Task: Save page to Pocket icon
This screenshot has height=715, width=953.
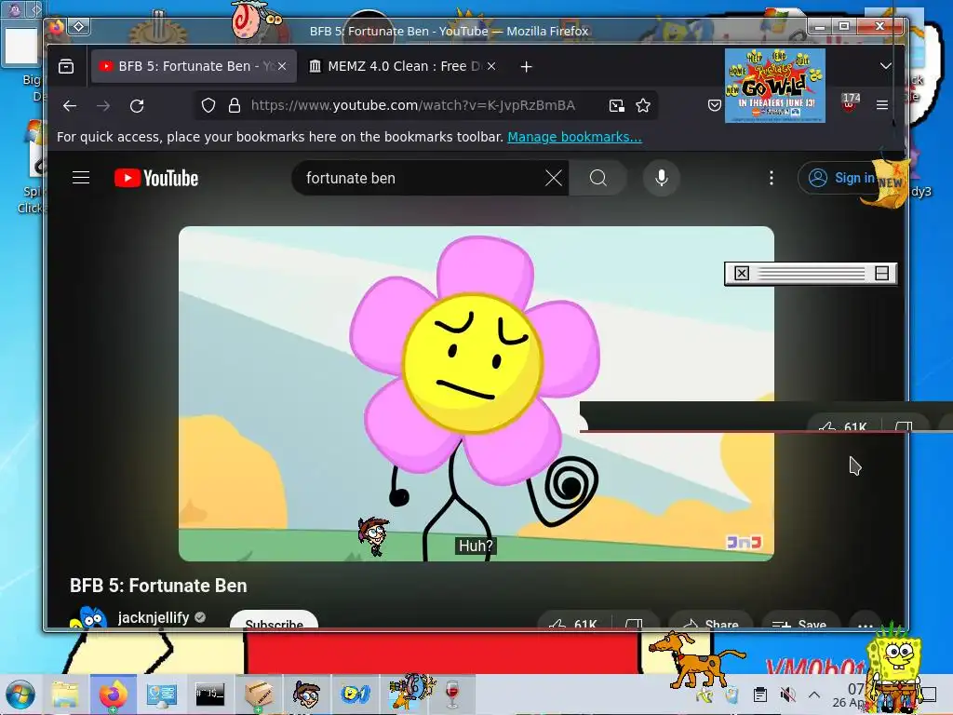Action: coord(715,106)
